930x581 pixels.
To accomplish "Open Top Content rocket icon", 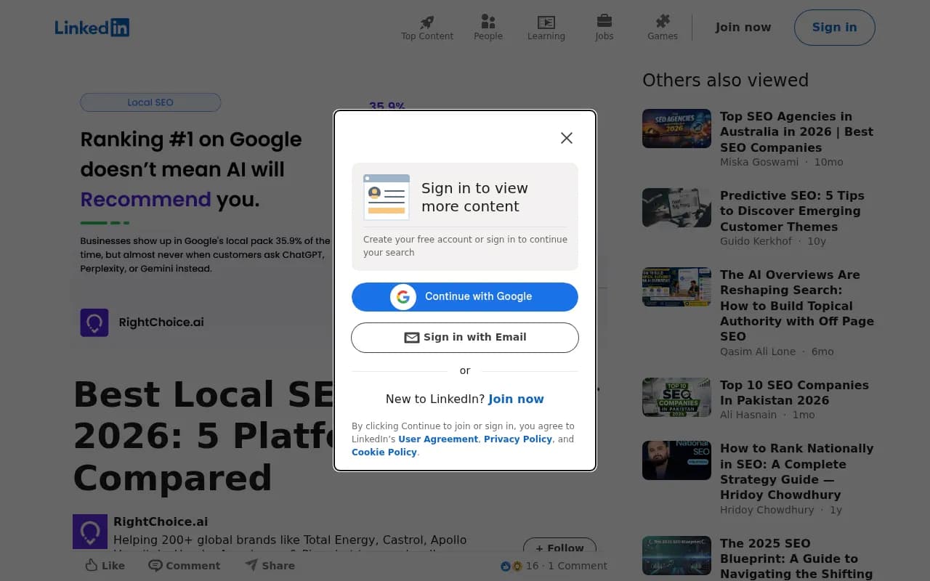I will 427,22.
